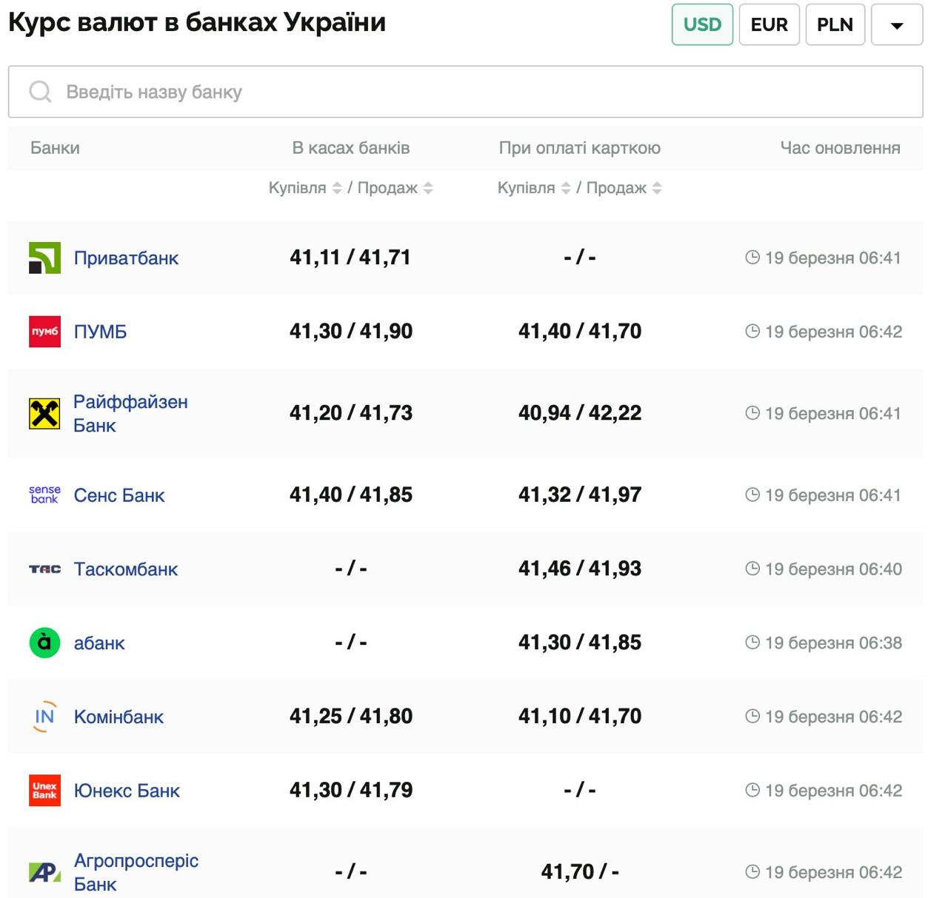This screenshot has height=898, width=948.
Task: Click the red ПУМБ logo icon
Action: pyautogui.click(x=44, y=332)
